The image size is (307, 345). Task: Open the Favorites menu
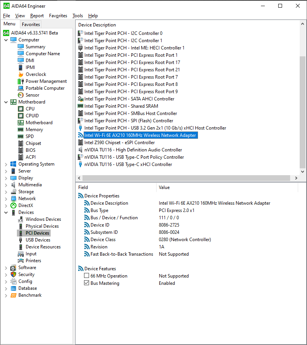pos(58,16)
